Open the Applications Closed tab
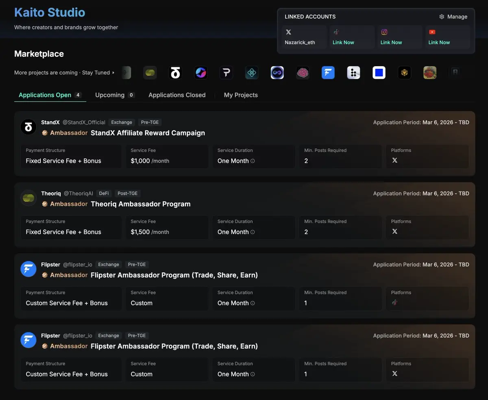Viewport: 488px width, 400px height. coord(177,95)
